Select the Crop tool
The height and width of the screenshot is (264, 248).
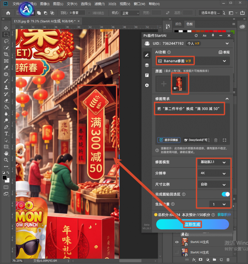coord(6,54)
